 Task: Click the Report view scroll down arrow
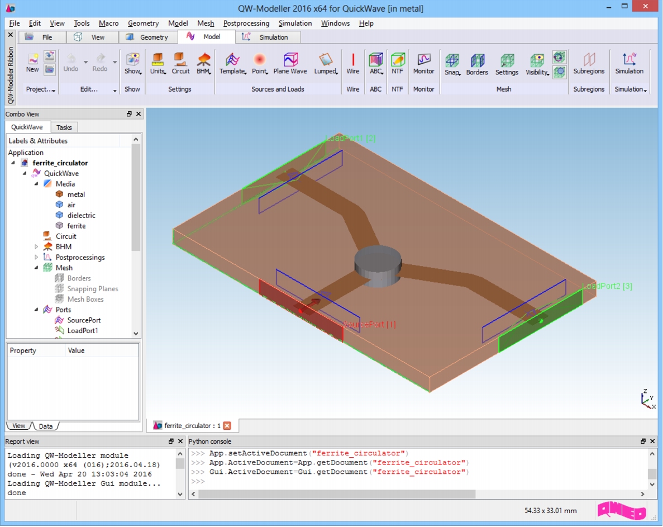pyautogui.click(x=180, y=494)
